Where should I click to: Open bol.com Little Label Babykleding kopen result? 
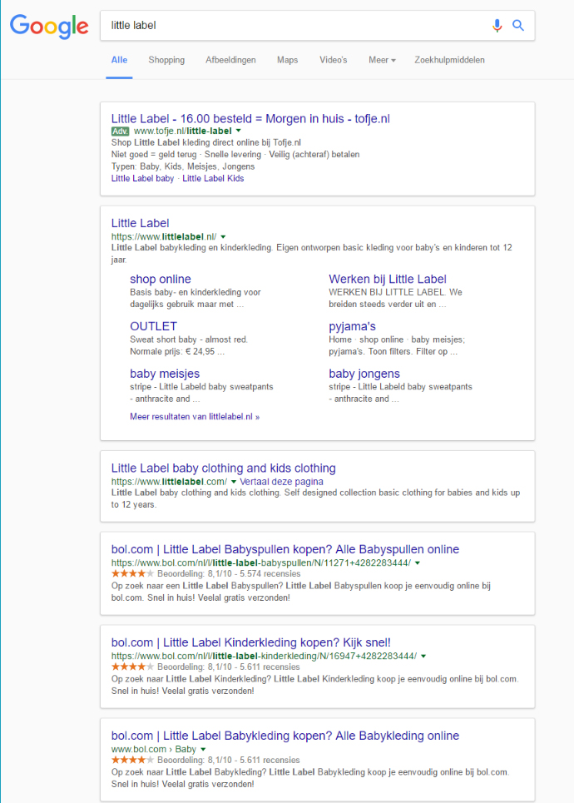[285, 736]
